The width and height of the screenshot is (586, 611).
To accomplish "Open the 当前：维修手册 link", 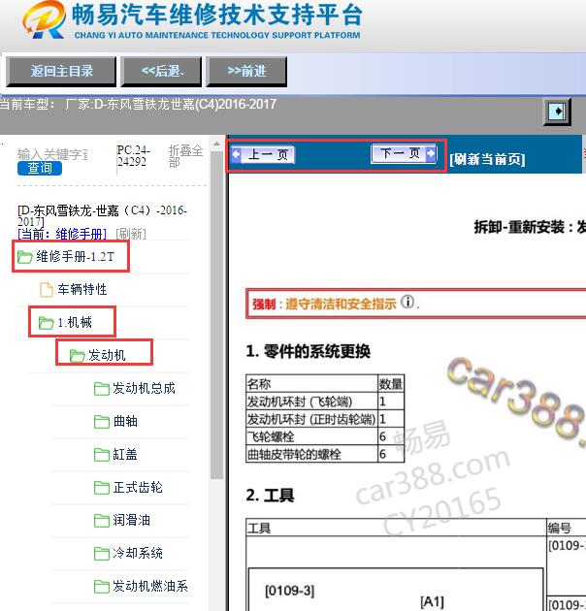I will coord(62,234).
